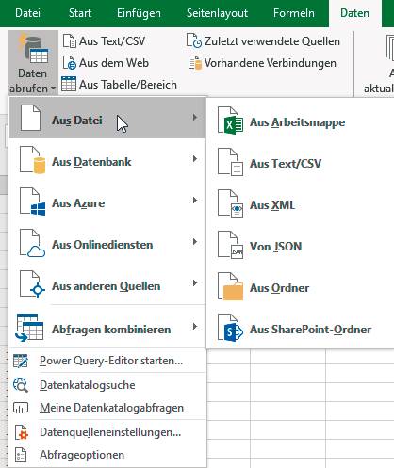The height and width of the screenshot is (468, 394).
Task: Switch to the Start tab
Action: click(x=80, y=13)
